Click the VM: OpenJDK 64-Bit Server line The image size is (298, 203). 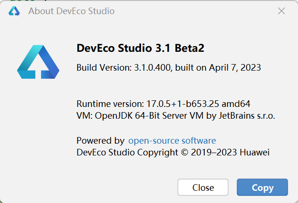click(x=176, y=116)
